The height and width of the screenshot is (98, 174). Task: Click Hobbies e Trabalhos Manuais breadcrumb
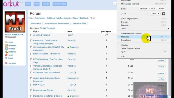[x=59, y=18]
